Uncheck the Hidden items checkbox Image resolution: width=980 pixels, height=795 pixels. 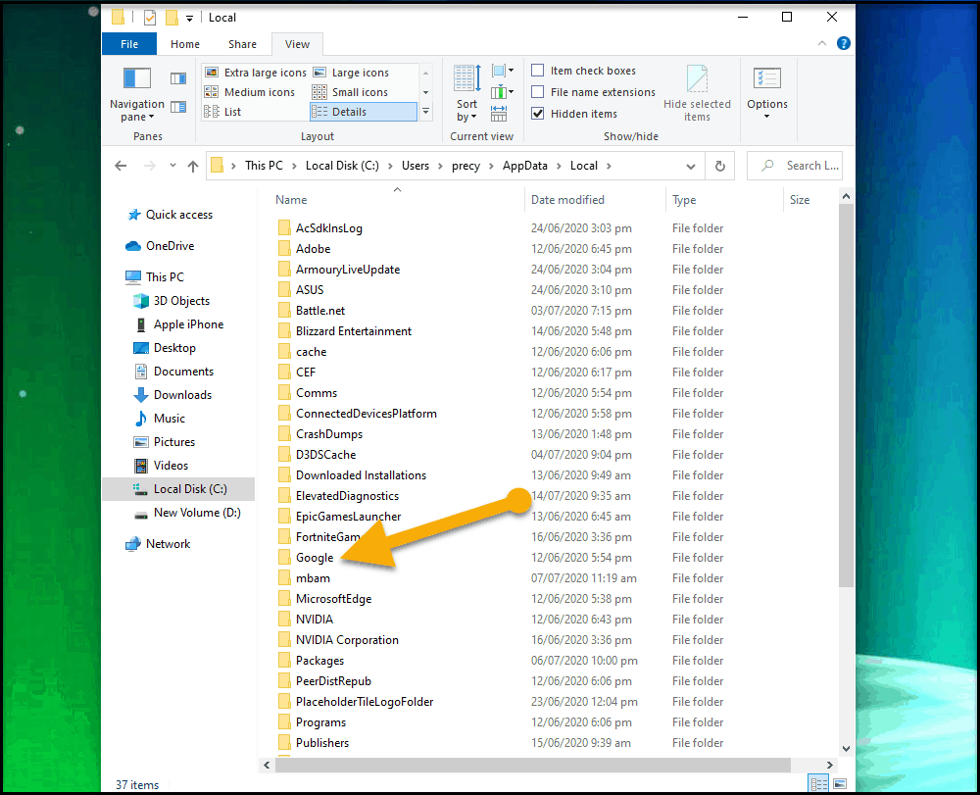pos(538,114)
